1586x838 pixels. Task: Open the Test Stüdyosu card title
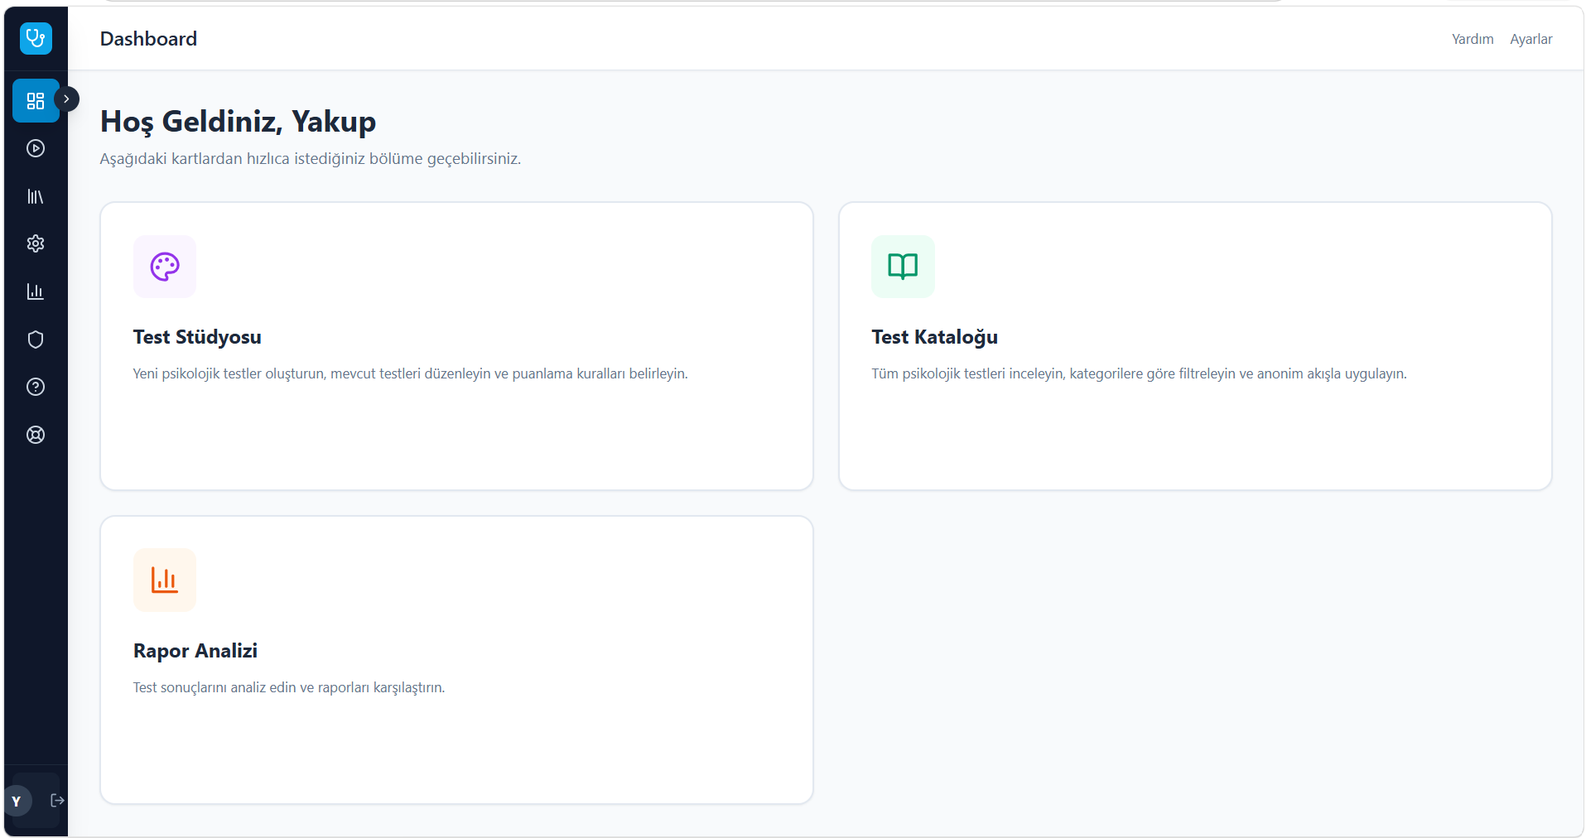[x=197, y=337]
